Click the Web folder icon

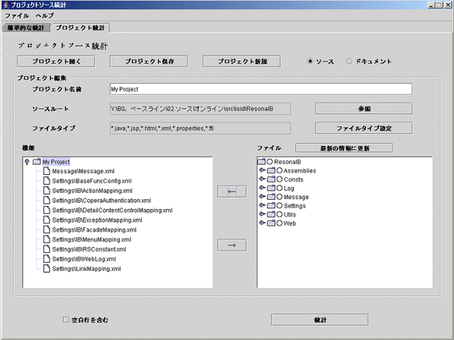coord(271,223)
